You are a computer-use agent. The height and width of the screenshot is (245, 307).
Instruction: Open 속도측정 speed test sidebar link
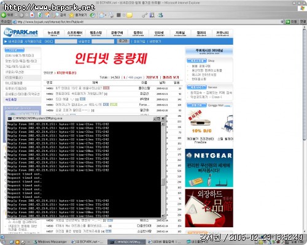click(11, 100)
